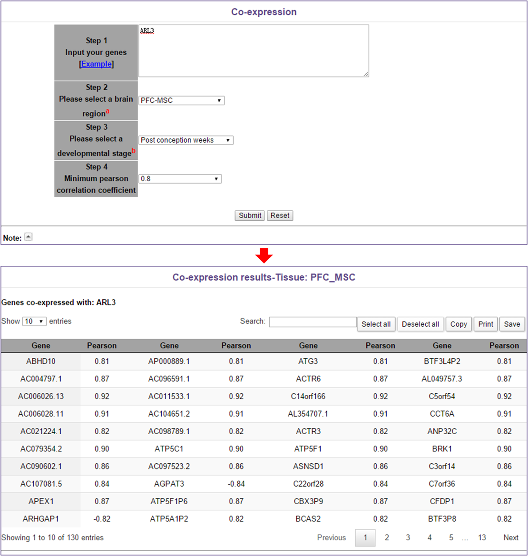Screen dimensions: 528x556
Task: Open the Example link
Action: (x=96, y=64)
